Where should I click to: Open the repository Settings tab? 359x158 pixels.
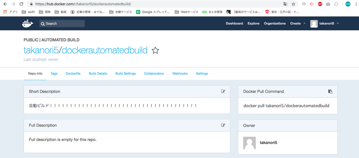[x=202, y=73]
